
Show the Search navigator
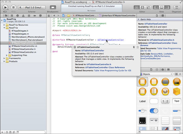(17, 15)
